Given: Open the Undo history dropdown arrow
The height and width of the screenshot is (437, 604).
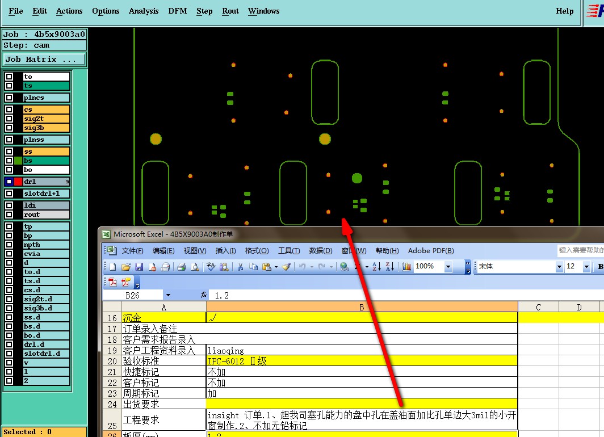Looking at the screenshot, I should tap(312, 266).
